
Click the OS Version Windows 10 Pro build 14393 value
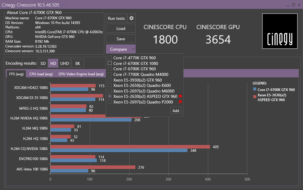click(x=57, y=23)
